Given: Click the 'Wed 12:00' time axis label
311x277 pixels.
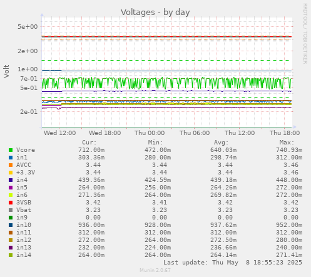Looking at the screenshot, I should [60, 133].
